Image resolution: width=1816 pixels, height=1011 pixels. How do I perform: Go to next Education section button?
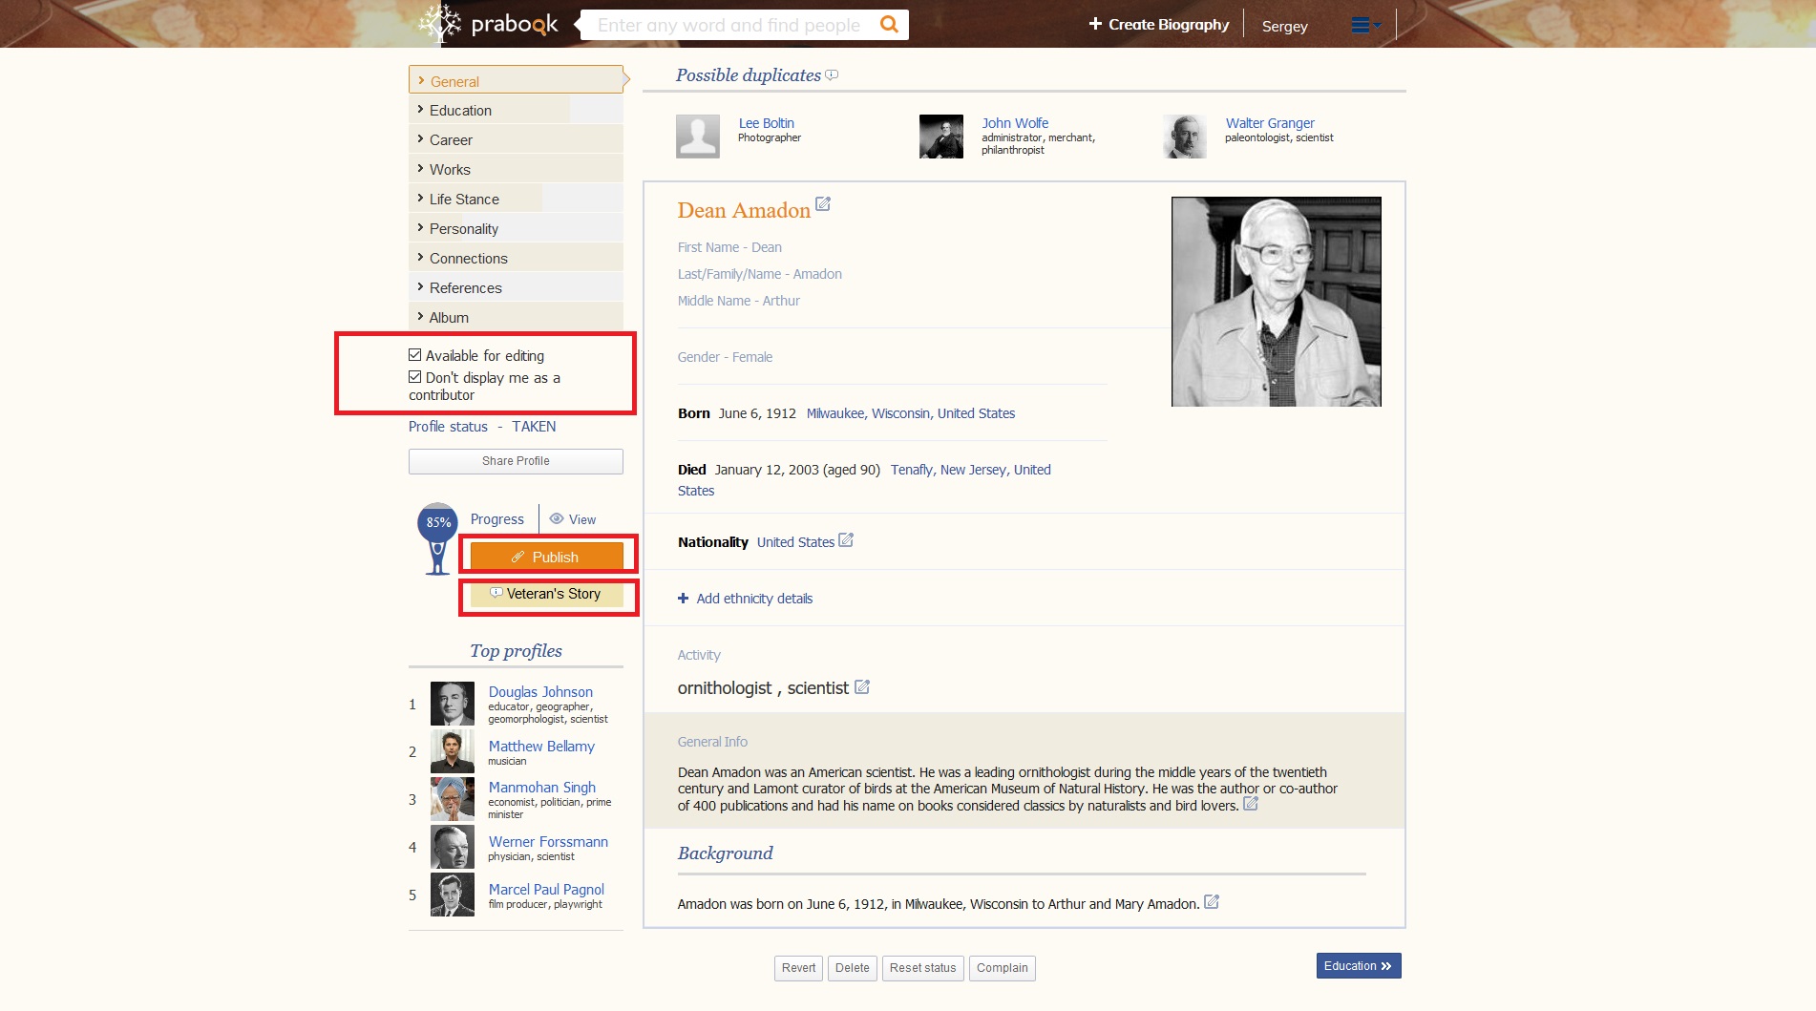point(1359,966)
